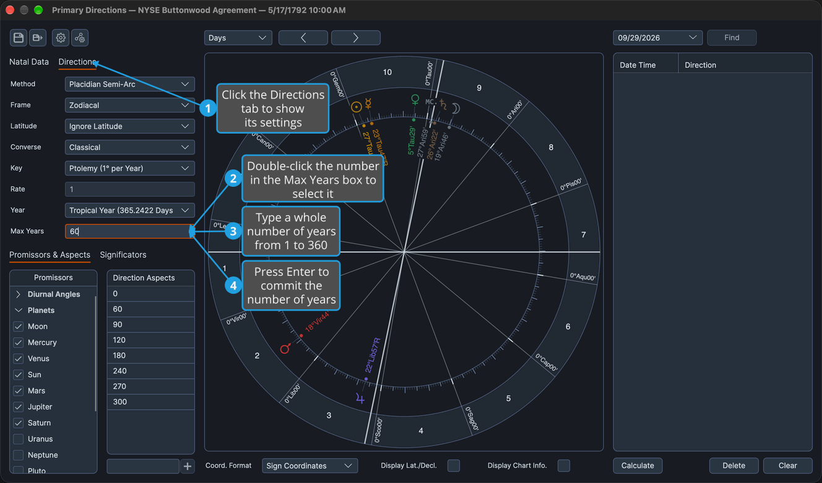Screen dimensions: 822x483
Task: Click the Delete button
Action: tap(734, 466)
